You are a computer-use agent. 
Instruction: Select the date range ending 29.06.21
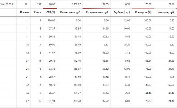[x=7, y=4]
